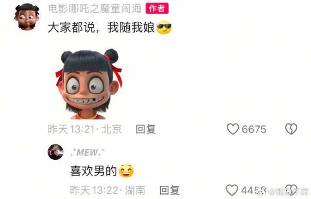Viewport: 311px width, 199px height.
Task: Open the author's Nezha profile avatar
Action: click(x=27, y=17)
